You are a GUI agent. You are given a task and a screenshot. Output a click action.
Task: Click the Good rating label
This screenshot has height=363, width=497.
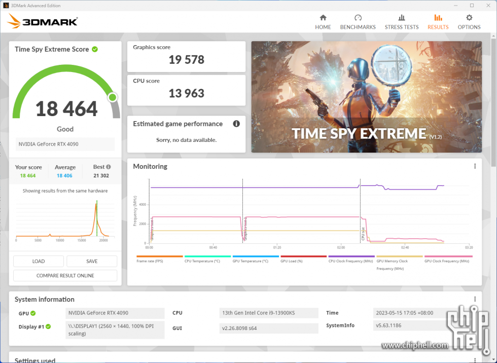pos(65,129)
